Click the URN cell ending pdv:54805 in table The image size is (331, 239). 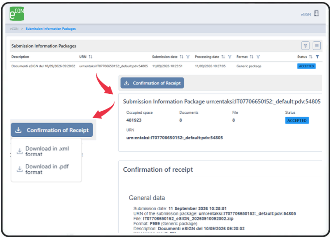click(114, 66)
